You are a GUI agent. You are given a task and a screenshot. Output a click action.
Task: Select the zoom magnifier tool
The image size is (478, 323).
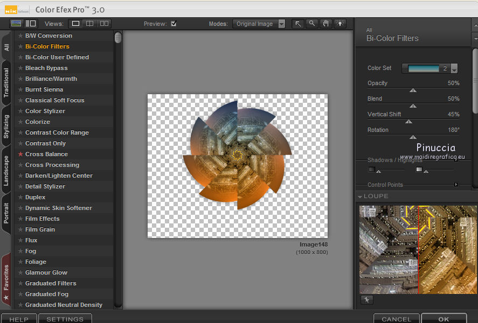312,24
